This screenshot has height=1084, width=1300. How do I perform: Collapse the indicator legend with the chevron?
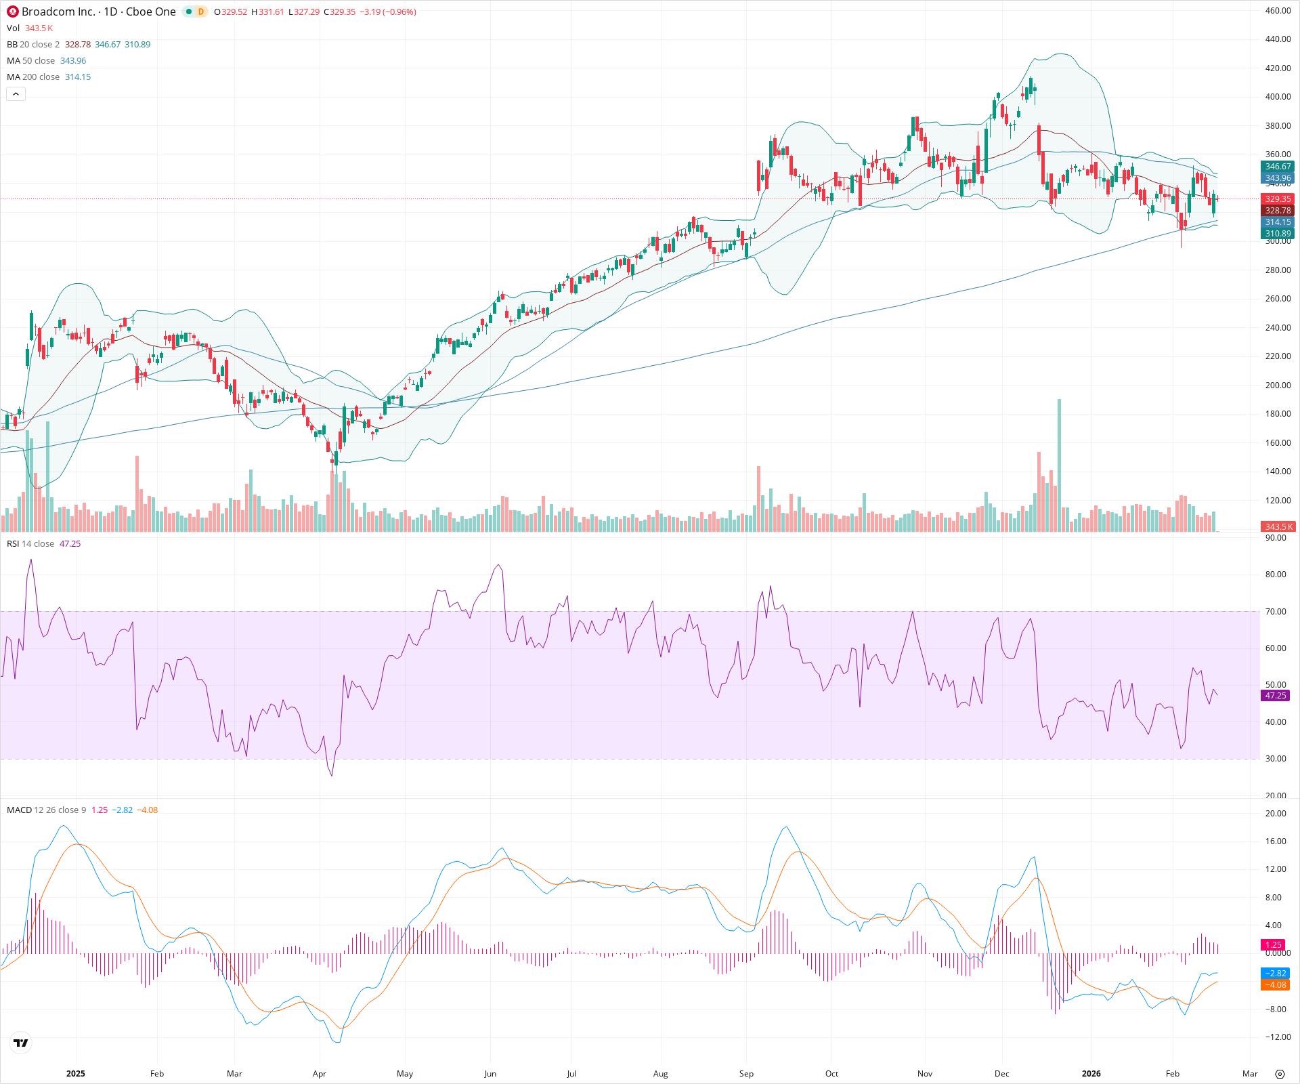click(x=16, y=93)
